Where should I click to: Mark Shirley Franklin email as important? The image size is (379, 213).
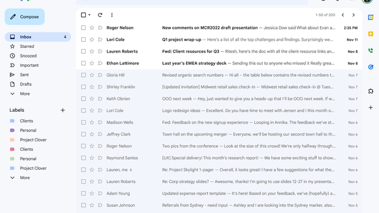100,87
